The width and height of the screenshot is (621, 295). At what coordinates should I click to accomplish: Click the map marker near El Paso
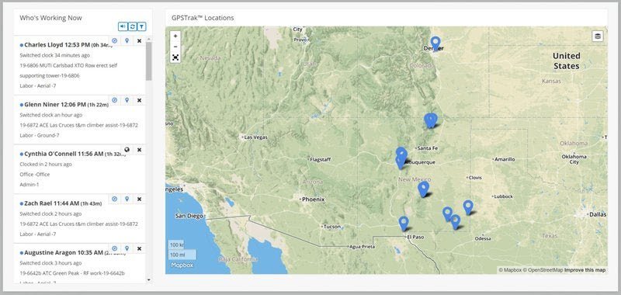[x=404, y=224]
